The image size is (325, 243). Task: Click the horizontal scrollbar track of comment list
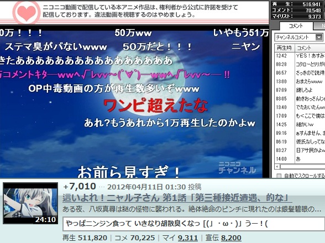(302, 166)
